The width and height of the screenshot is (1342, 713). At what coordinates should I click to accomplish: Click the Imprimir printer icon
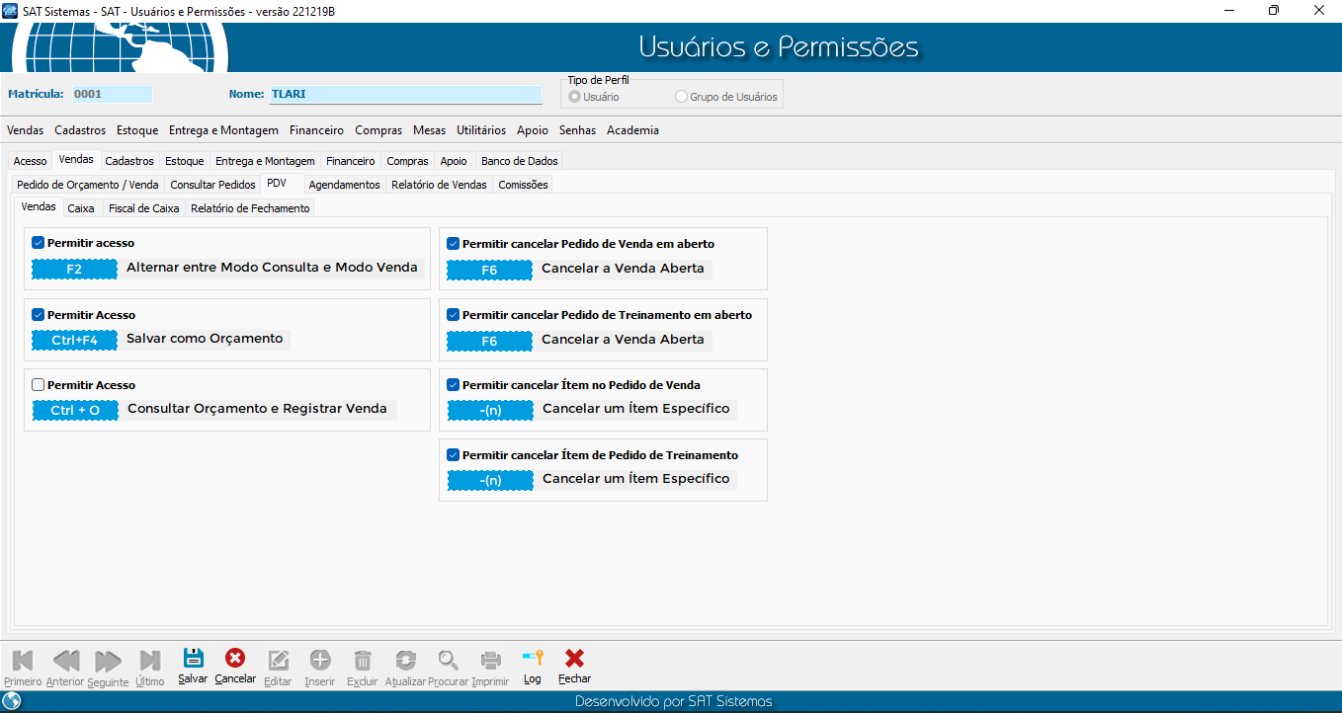coord(490,661)
